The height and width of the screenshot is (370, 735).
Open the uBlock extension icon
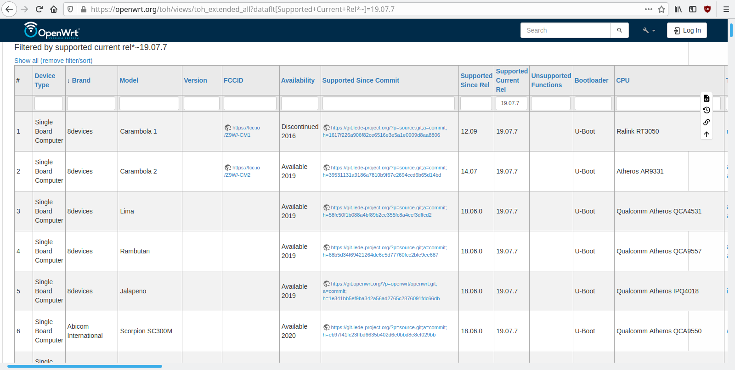[x=707, y=9]
